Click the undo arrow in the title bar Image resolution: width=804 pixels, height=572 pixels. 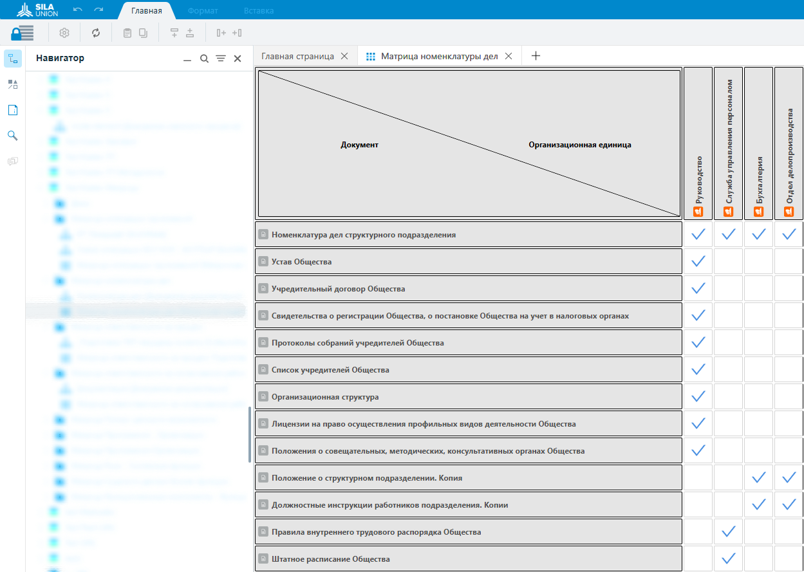78,10
